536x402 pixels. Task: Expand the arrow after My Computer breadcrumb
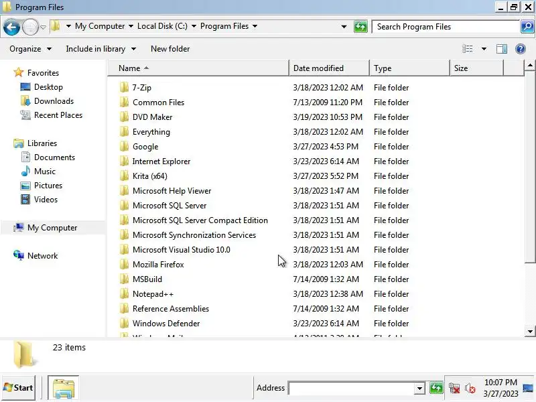point(131,26)
